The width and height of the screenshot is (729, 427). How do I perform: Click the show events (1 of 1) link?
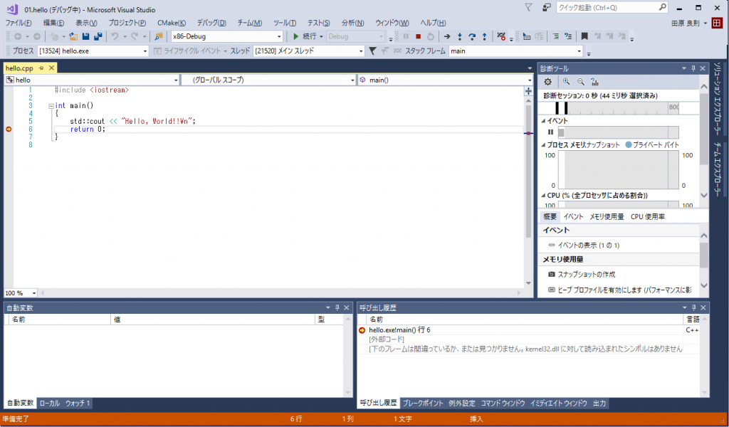[589, 245]
